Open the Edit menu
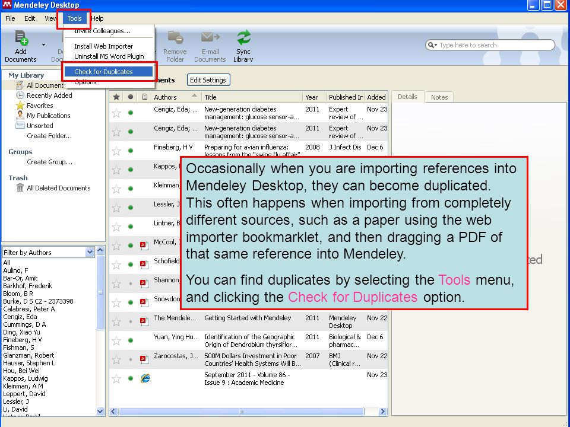The image size is (570, 427). pos(30,18)
